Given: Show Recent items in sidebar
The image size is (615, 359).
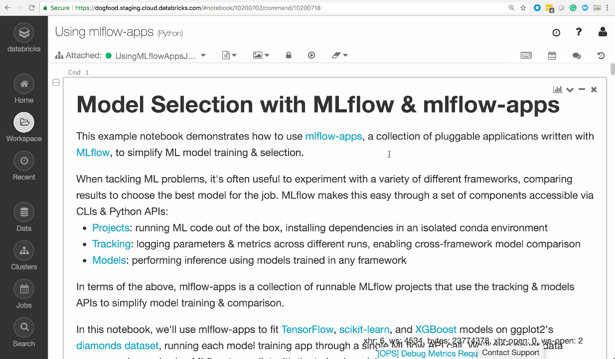Looking at the screenshot, I should 24,166.
